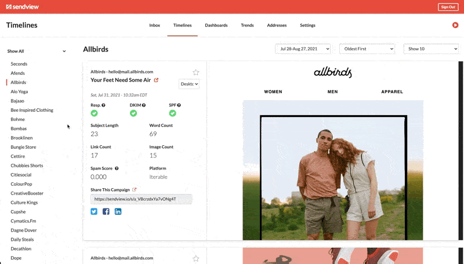
Task: Select ColourPop in sidebar list
Action: point(21,184)
